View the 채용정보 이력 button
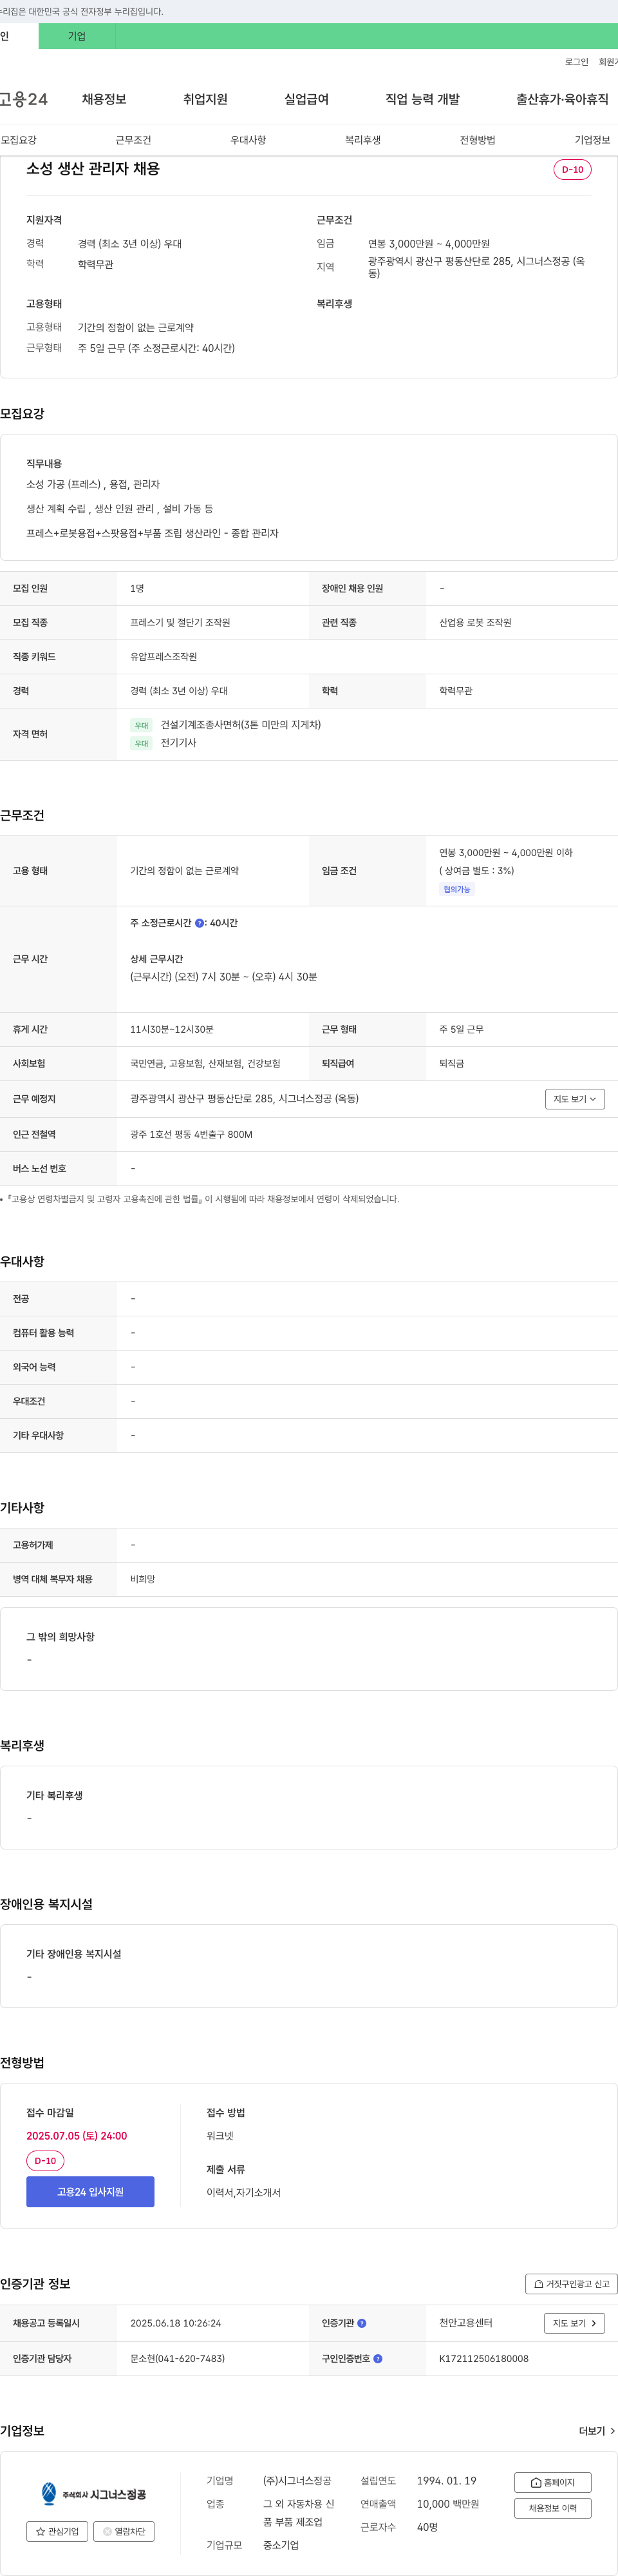The image size is (618, 2576). [552, 2508]
